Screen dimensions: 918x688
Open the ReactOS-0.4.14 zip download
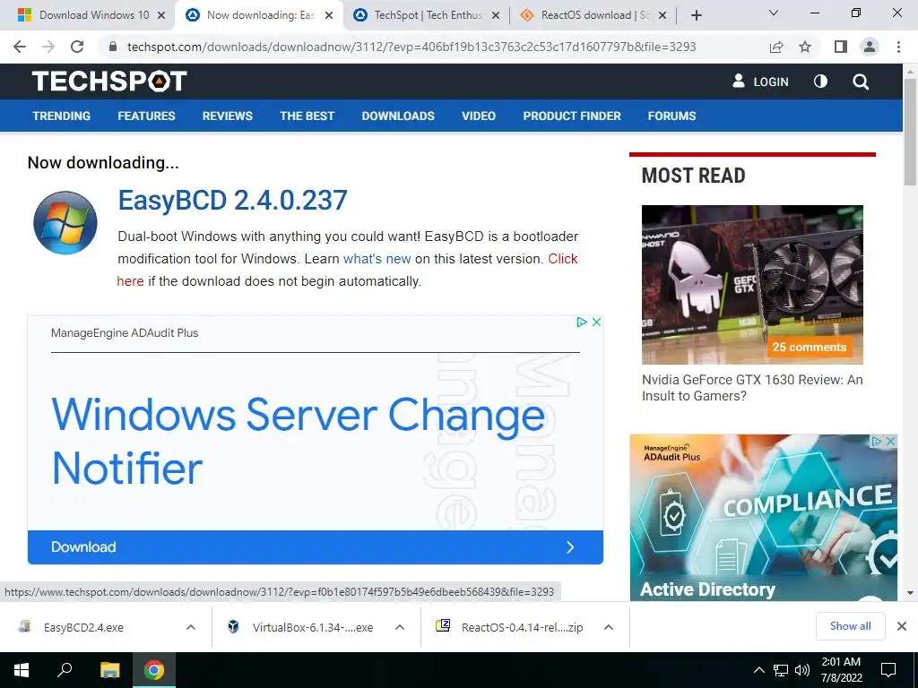point(522,627)
